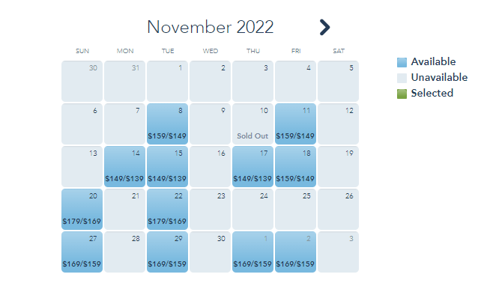Choose November 22 available date
This screenshot has width=481, height=304.
coord(167,209)
